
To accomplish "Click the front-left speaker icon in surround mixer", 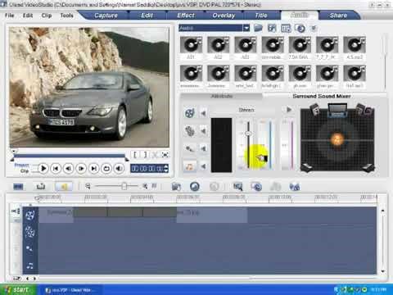I will (314, 109).
